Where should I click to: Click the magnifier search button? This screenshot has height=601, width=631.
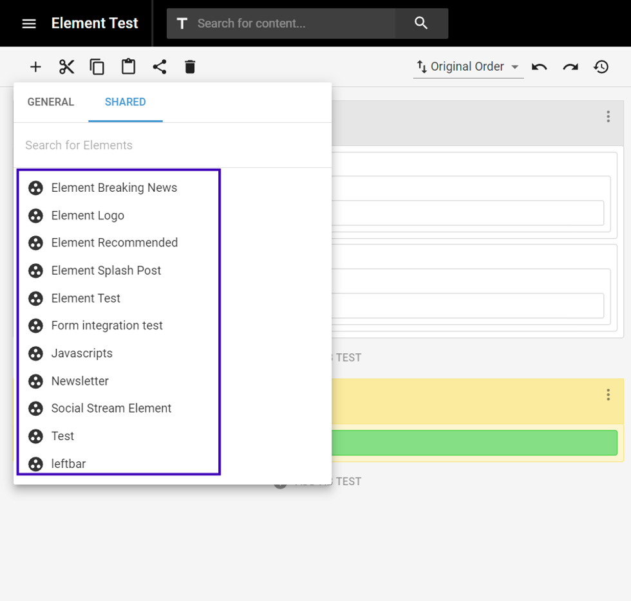coord(421,24)
